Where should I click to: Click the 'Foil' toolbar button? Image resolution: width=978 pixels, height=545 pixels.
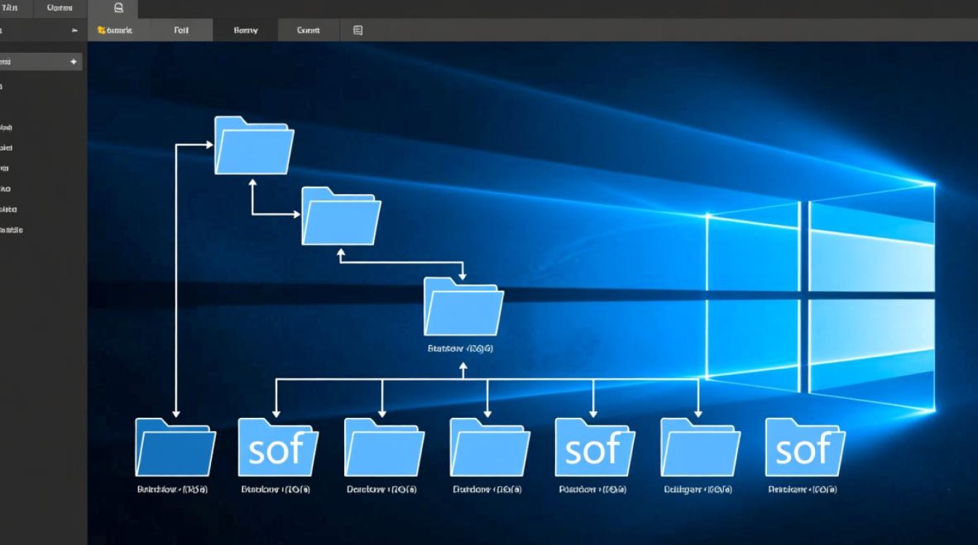(x=181, y=30)
